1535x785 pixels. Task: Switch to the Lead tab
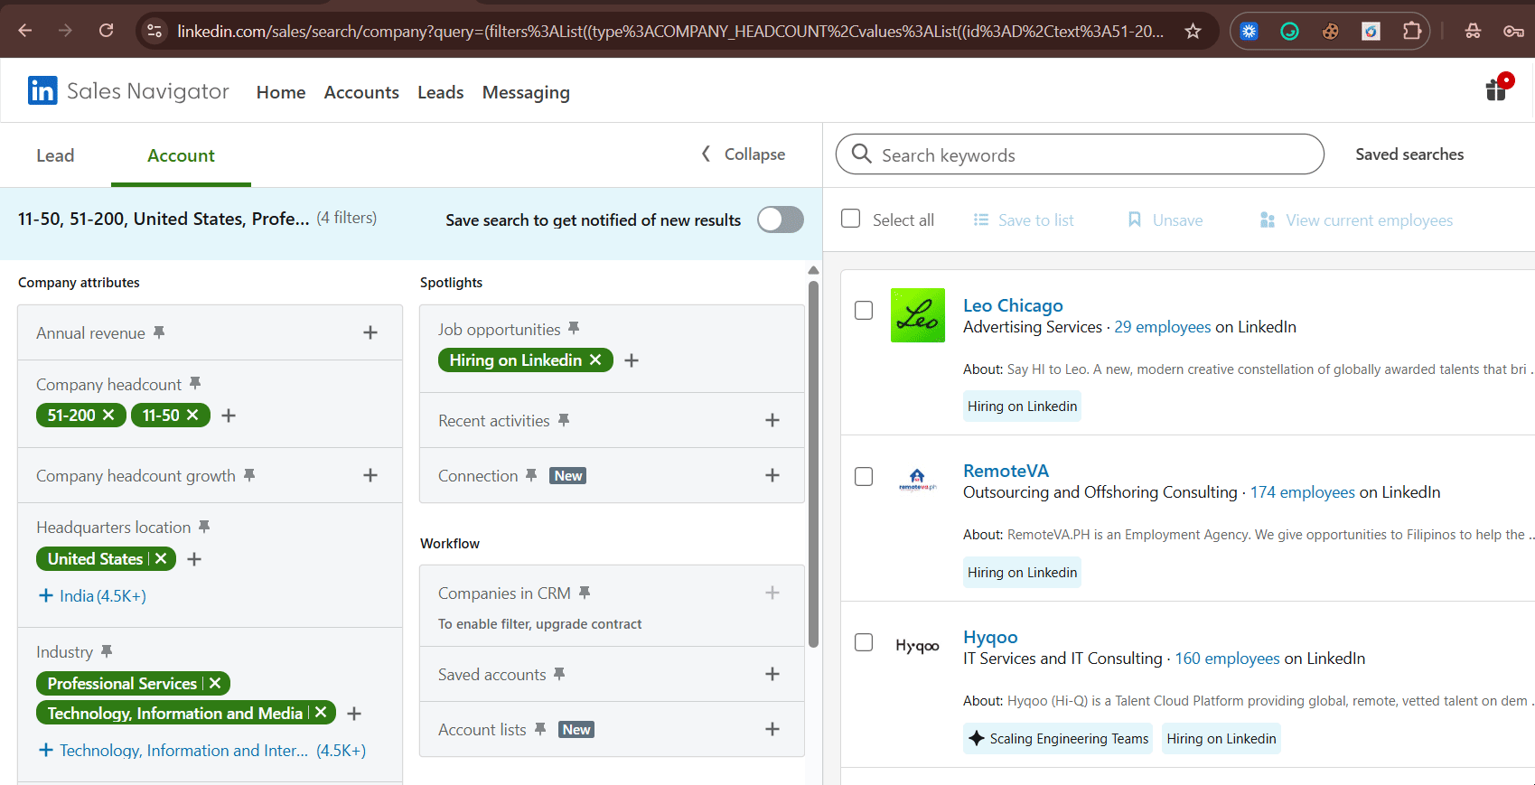coord(55,155)
